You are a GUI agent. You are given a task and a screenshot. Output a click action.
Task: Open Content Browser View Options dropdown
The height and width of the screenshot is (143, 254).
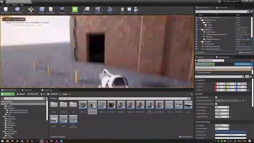[186, 137]
